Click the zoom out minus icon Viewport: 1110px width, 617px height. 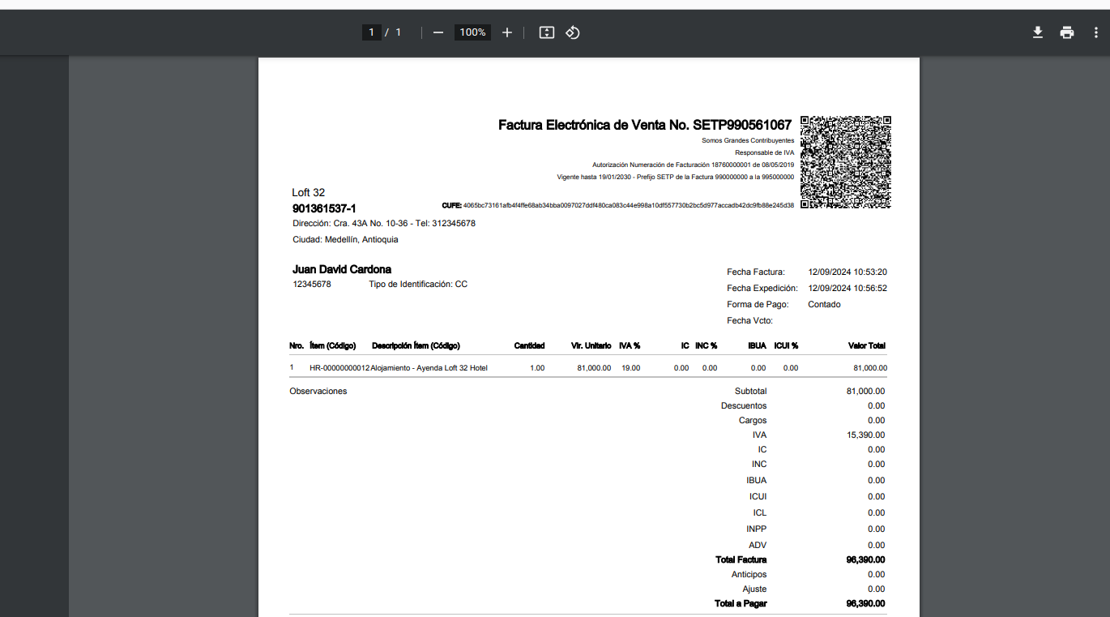pyautogui.click(x=438, y=32)
